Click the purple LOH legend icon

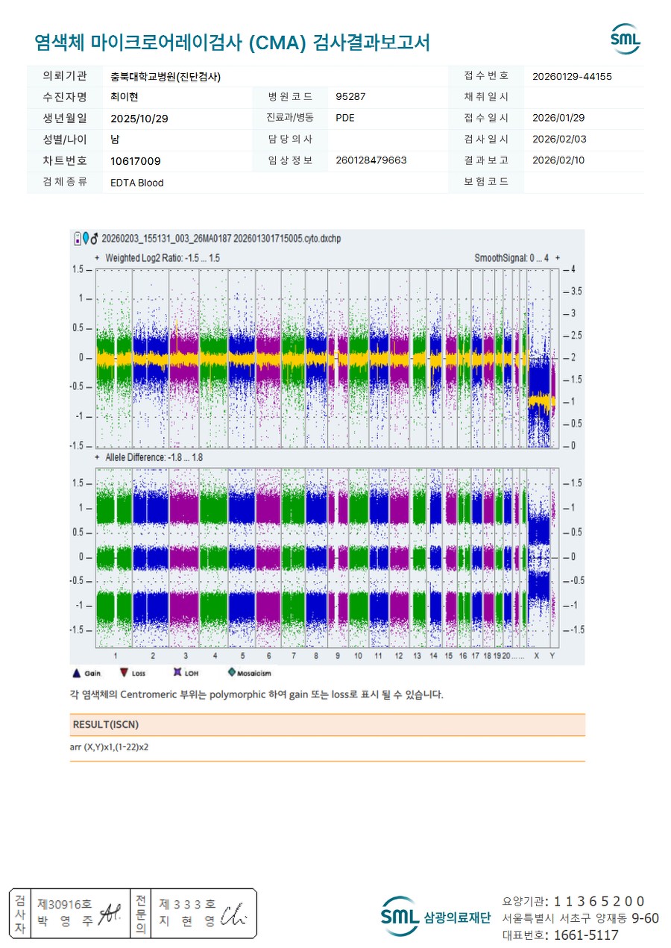(177, 673)
